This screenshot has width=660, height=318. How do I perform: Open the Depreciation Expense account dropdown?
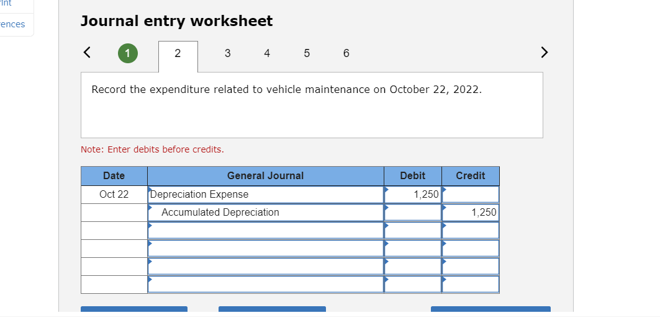coord(266,195)
